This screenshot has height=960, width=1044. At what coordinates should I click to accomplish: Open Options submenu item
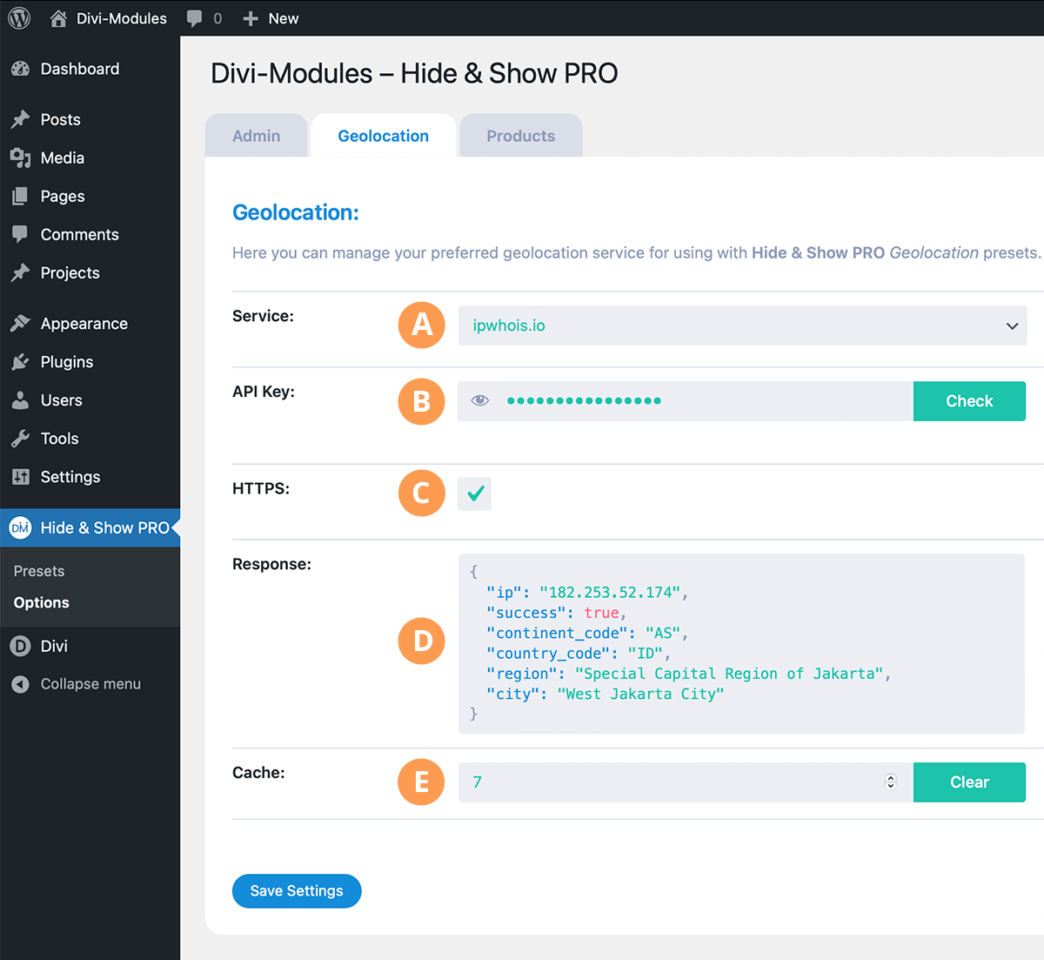point(41,602)
